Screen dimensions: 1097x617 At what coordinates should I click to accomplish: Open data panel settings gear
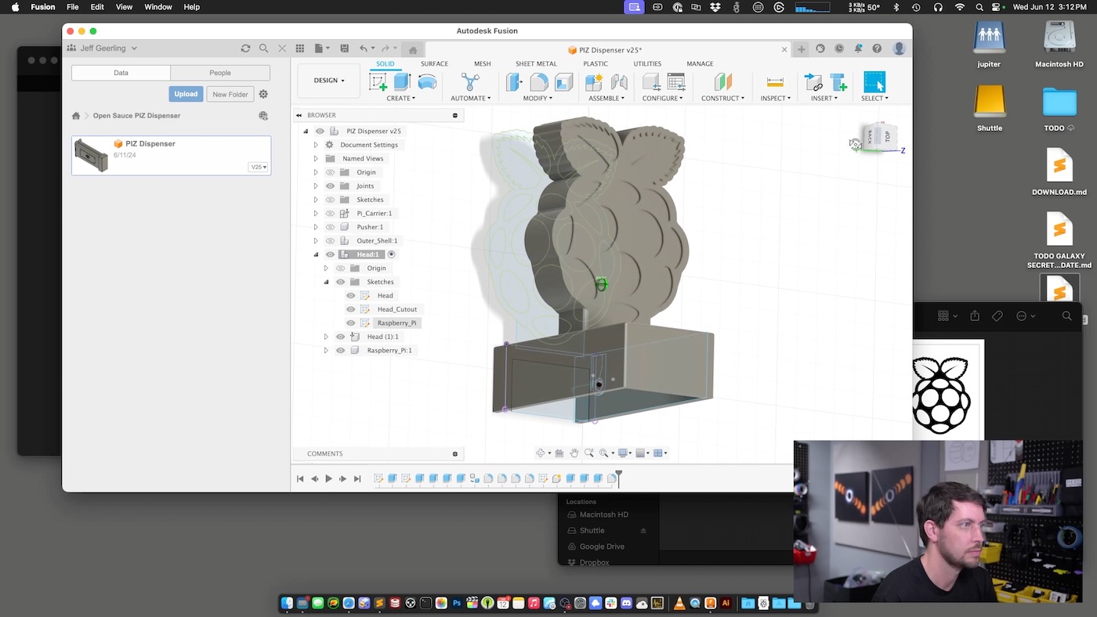click(x=263, y=94)
